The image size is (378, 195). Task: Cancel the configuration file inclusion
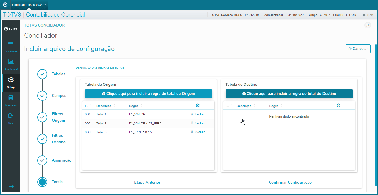click(358, 49)
